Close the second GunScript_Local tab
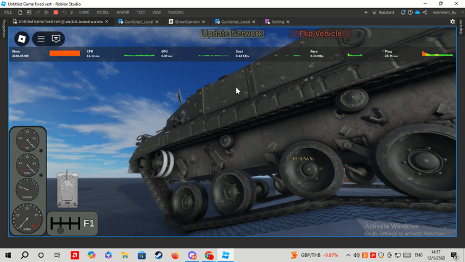This screenshot has width=465, height=262. pyautogui.click(x=254, y=22)
